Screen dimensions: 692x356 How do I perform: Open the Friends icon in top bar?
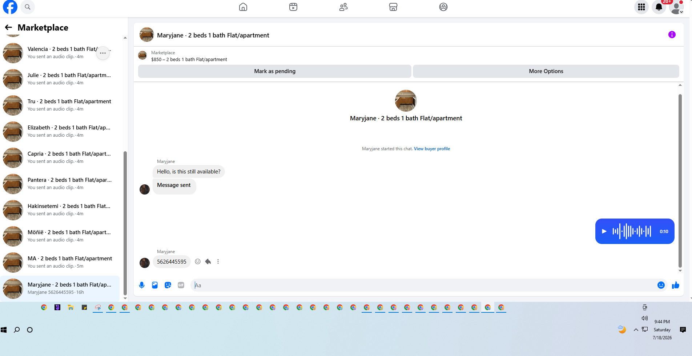point(343,7)
